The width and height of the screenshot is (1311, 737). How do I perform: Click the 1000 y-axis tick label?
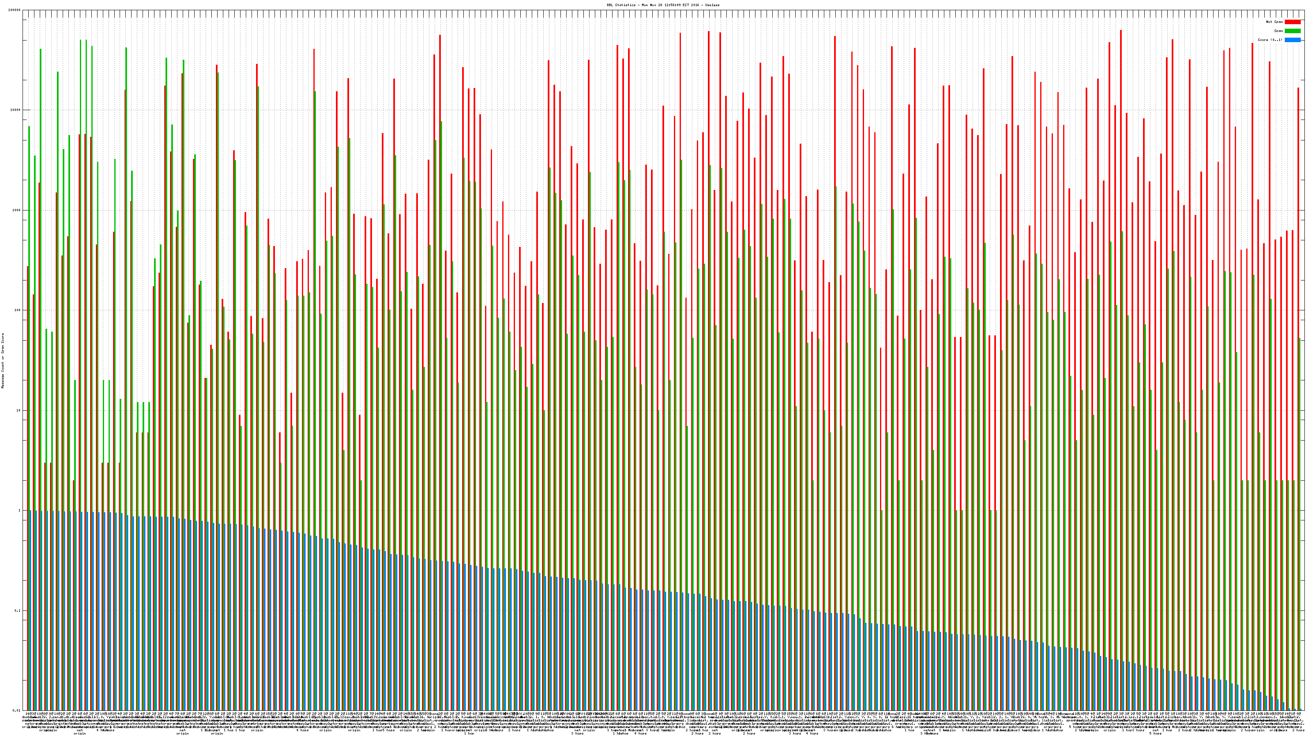click(x=17, y=210)
